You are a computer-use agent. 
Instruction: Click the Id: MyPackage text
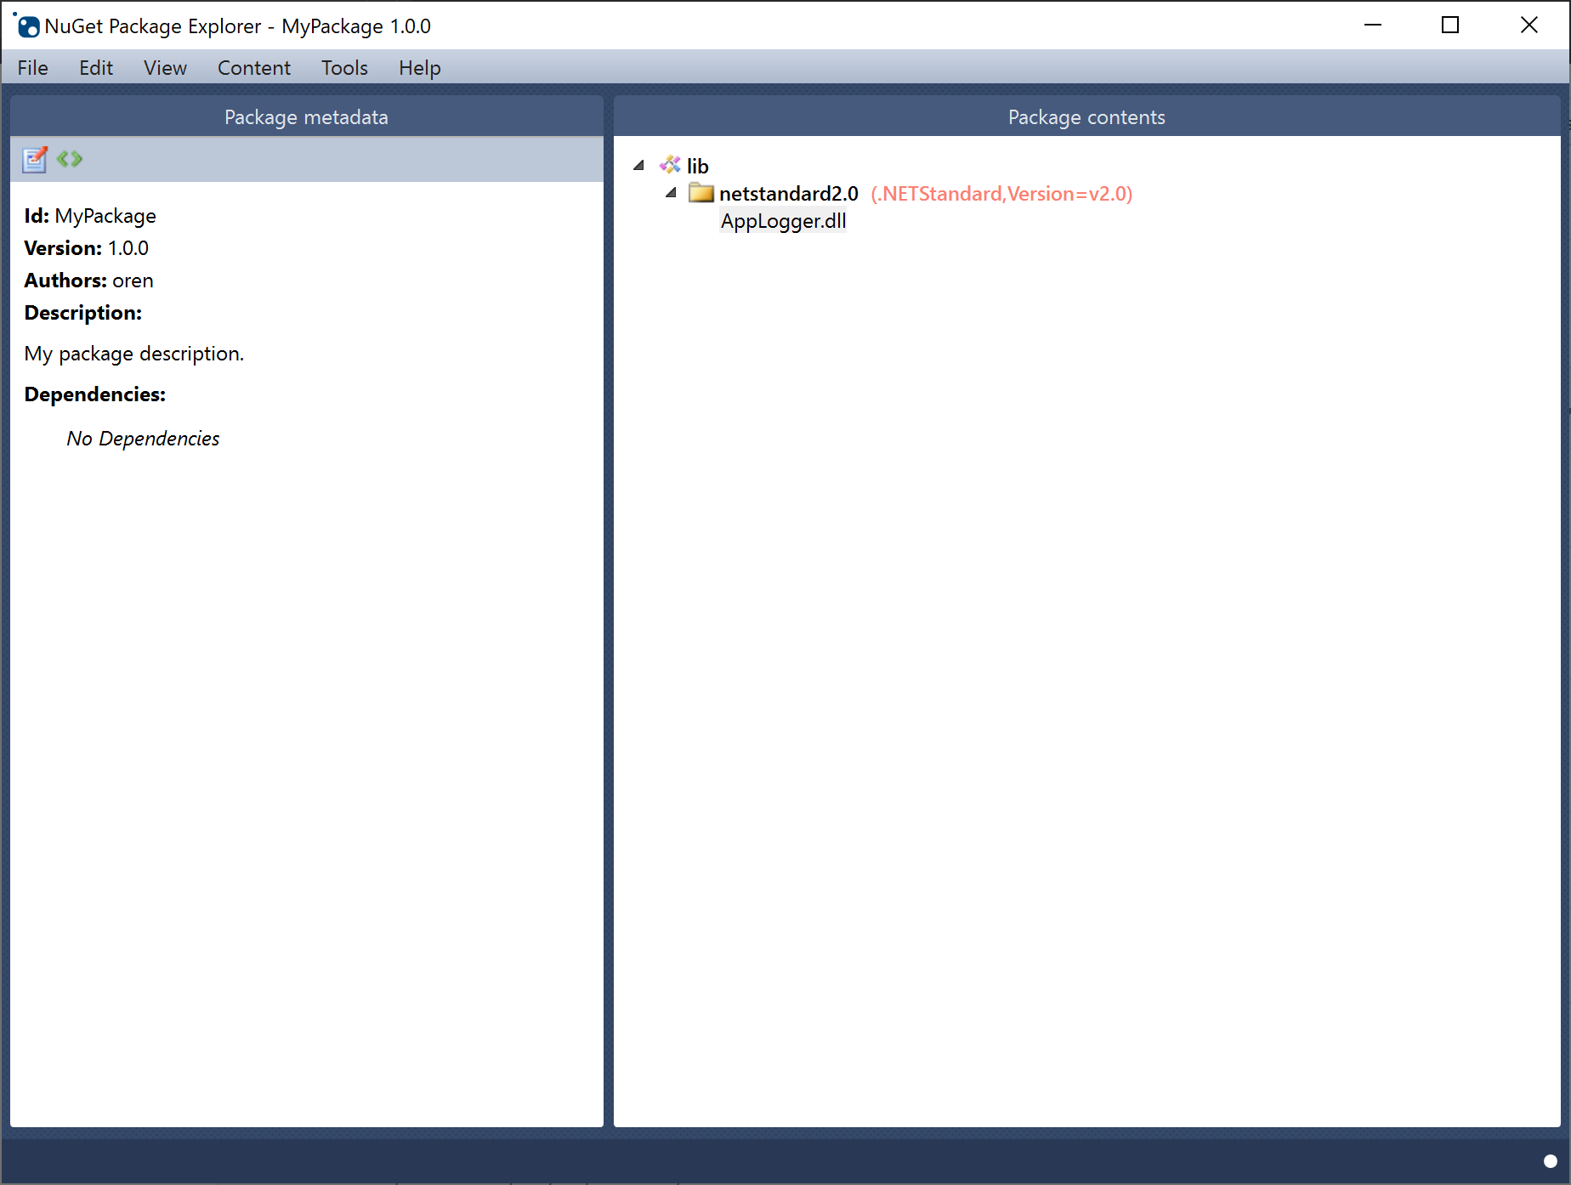point(90,216)
